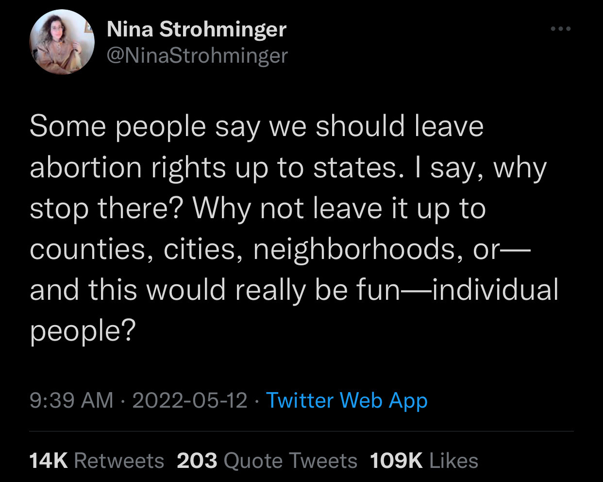The width and height of the screenshot is (603, 482).
Task: Open the Twitter Web App source link
Action: pos(347,400)
